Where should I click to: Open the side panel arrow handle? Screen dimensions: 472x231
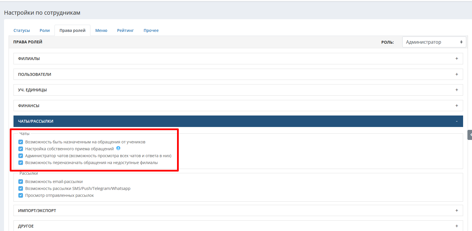(470, 135)
